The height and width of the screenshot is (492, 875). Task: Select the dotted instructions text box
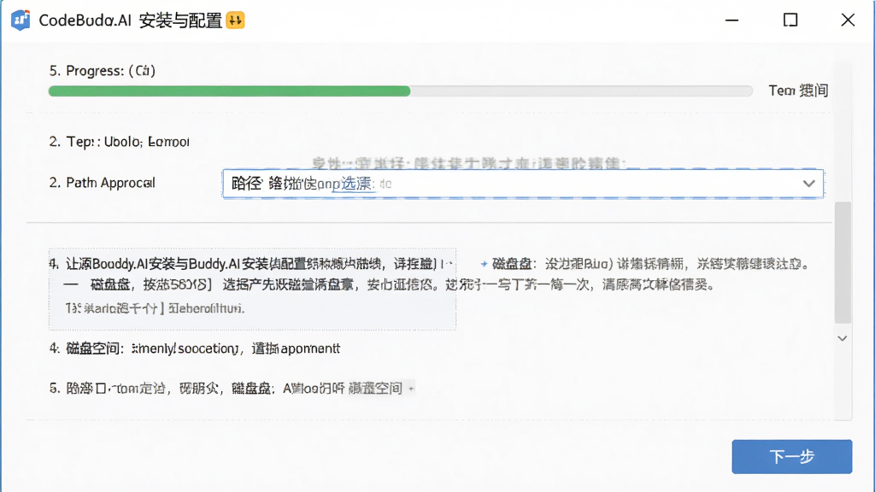[252, 289]
